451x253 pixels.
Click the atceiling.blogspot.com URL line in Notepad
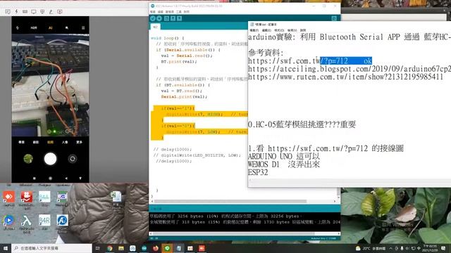click(x=350, y=69)
